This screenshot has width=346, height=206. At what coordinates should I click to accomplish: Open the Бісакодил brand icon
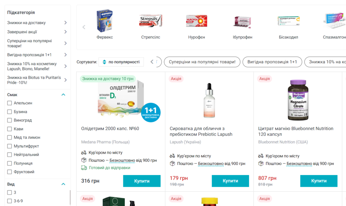(288, 21)
